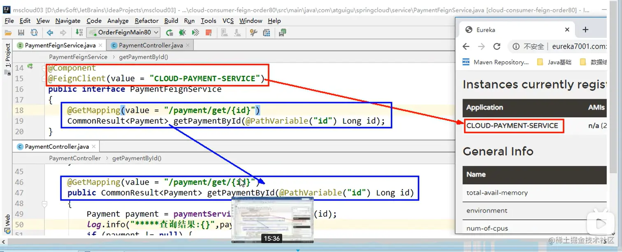Click the red Stop icon in toolbar
The height and width of the screenshot is (252, 622).
pyautogui.click(x=209, y=32)
